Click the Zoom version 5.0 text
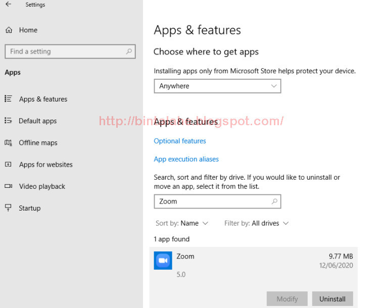Viewport: 383px width, 308px height. tap(181, 274)
